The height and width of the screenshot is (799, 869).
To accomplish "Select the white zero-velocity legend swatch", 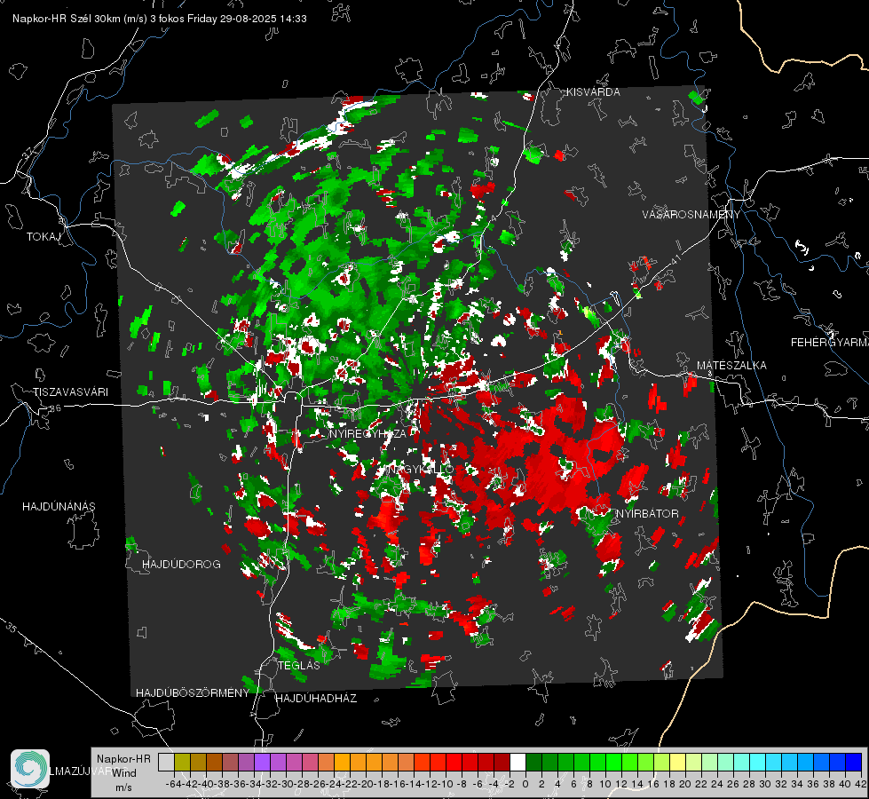I will click(517, 762).
